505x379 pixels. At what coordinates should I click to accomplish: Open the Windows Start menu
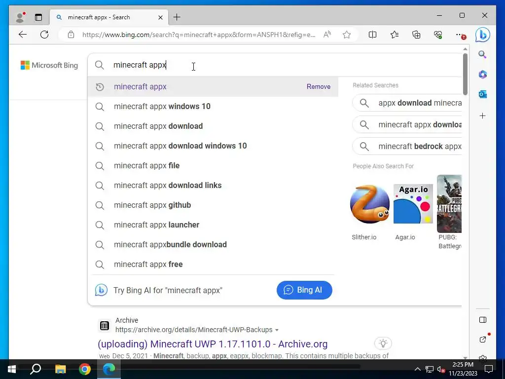tap(12, 369)
